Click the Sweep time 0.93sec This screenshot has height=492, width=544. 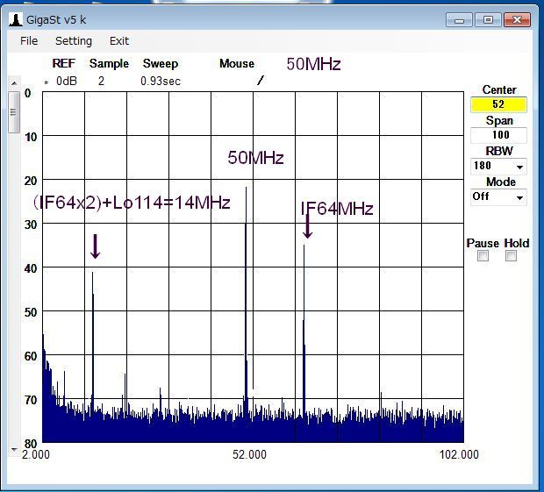[x=161, y=82]
